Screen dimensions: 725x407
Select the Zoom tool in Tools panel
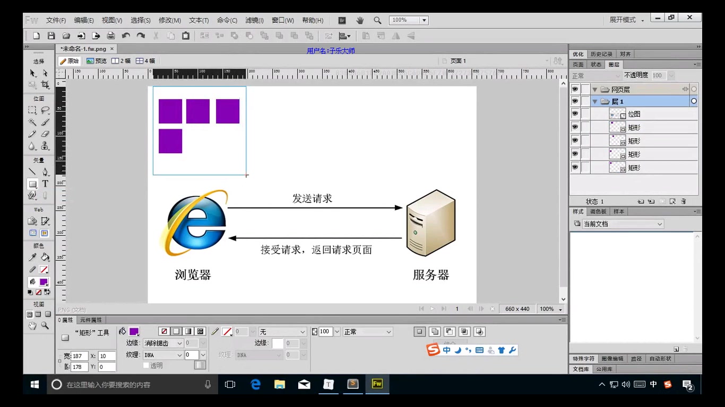coord(45,326)
